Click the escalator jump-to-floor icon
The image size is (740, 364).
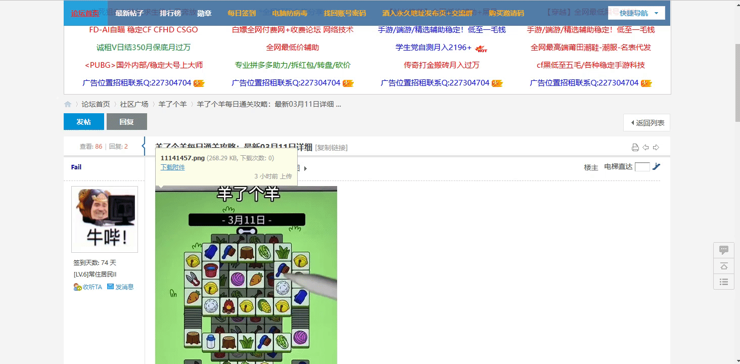pos(657,167)
